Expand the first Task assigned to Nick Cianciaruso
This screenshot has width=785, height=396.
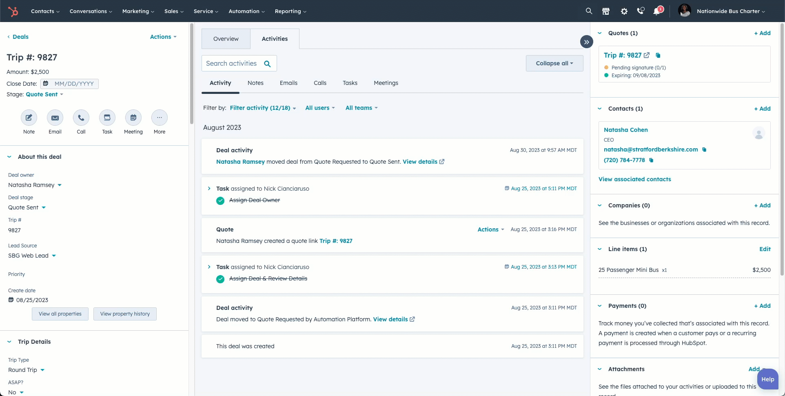[209, 189]
